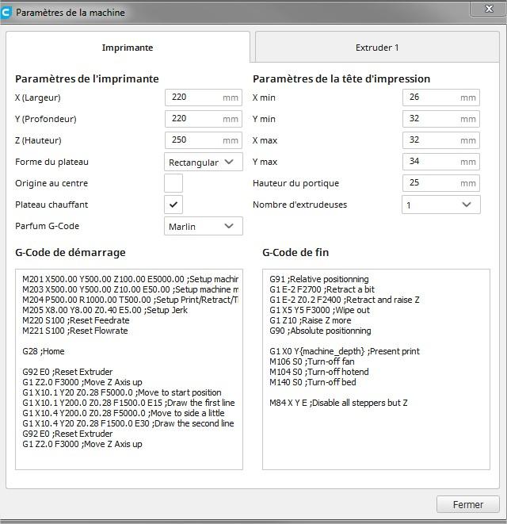Switch to the Imprimante tab
This screenshot has width=507, height=524.
click(128, 48)
